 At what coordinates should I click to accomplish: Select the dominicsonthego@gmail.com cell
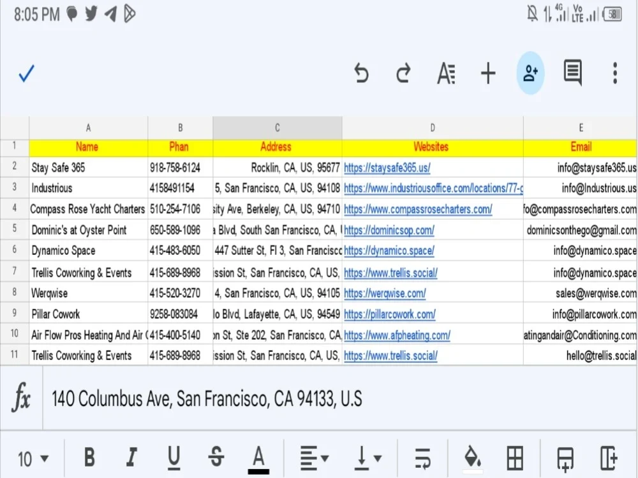[x=581, y=230]
